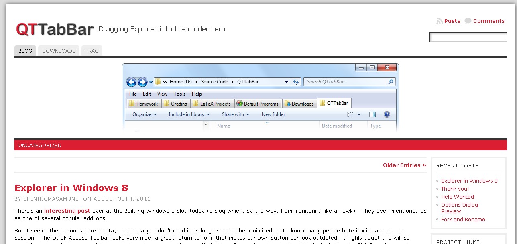517x244 pixels.
Task: Click Home (D:) in banner breadcrumb
Action: [x=181, y=82]
